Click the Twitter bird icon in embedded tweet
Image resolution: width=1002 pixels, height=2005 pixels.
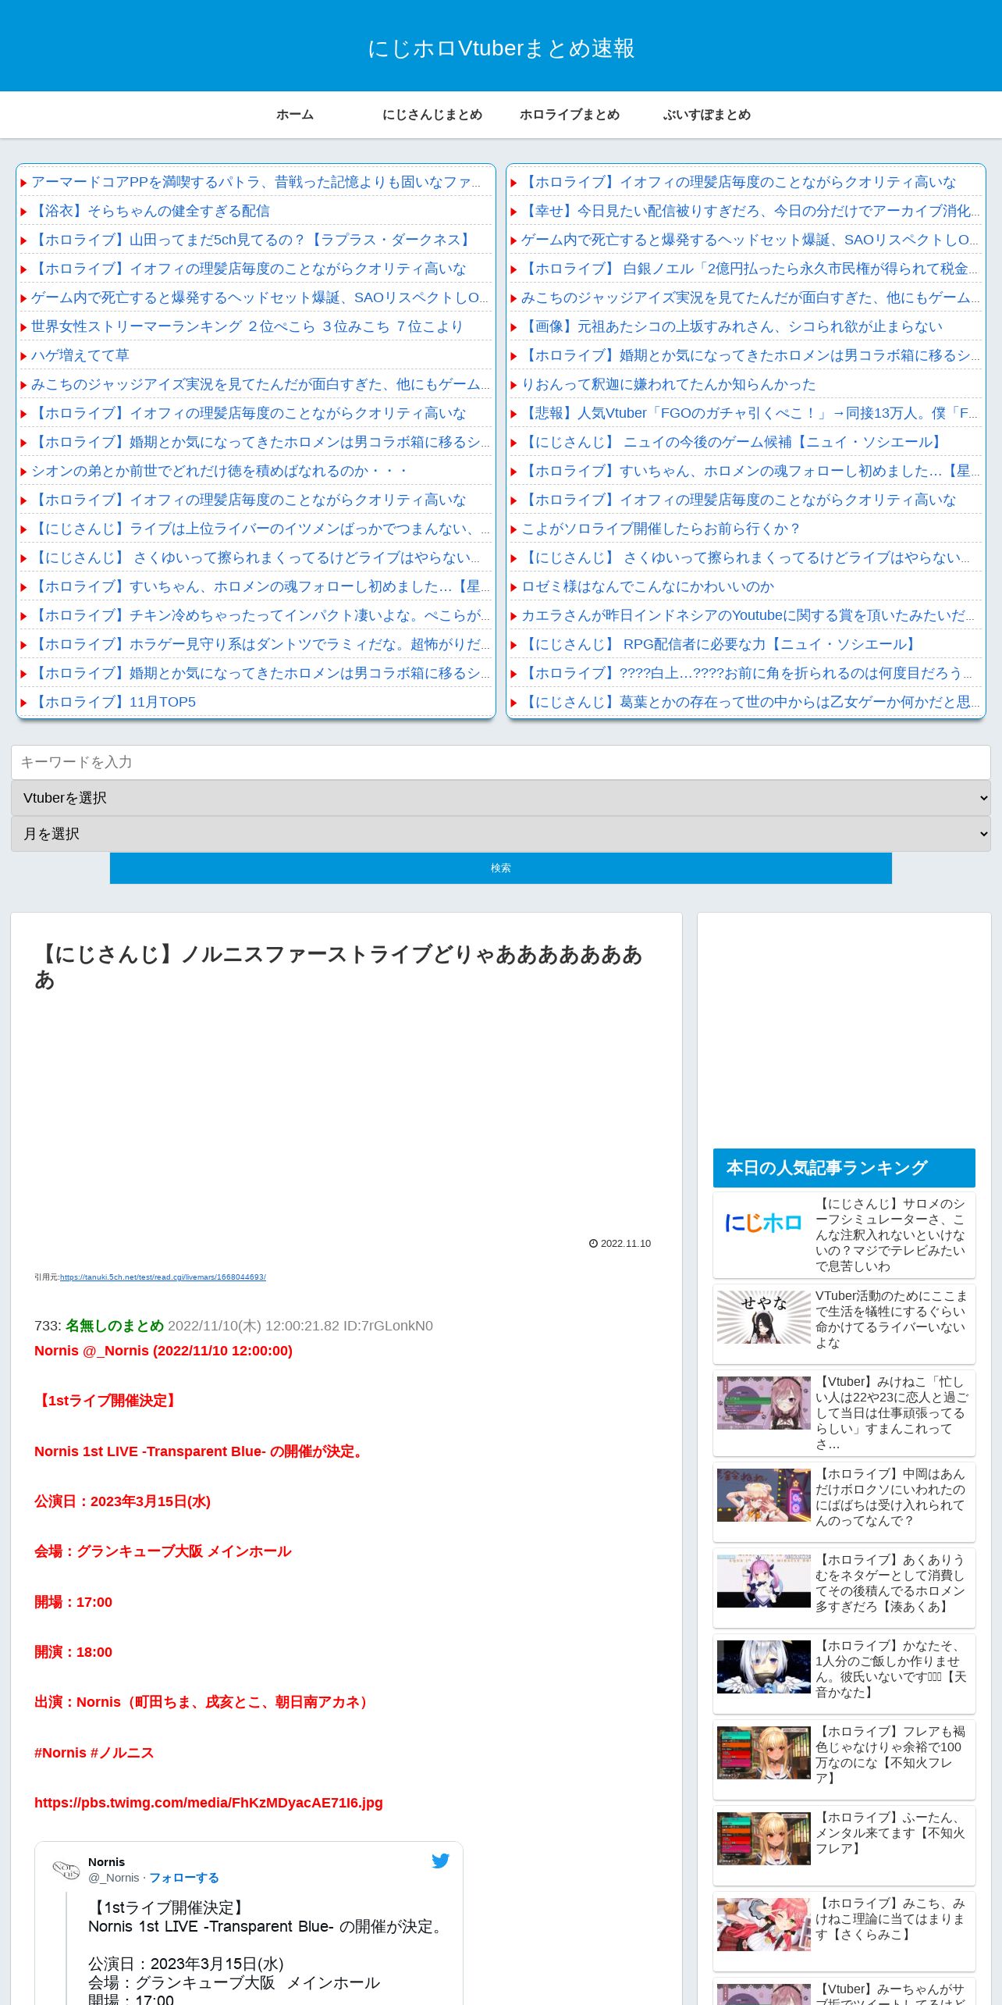pos(441,1861)
